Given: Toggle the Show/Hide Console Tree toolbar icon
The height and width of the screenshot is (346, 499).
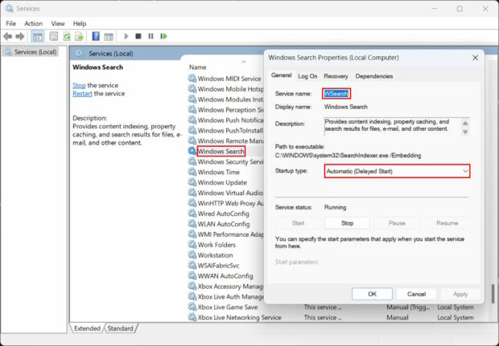Looking at the screenshot, I should pos(38,36).
